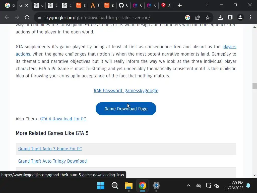Open the notifications bell

point(248,186)
